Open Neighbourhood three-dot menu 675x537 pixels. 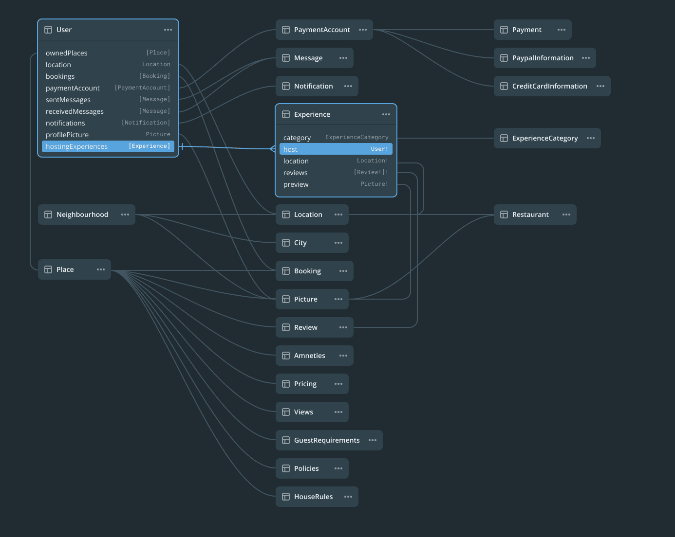click(x=125, y=215)
